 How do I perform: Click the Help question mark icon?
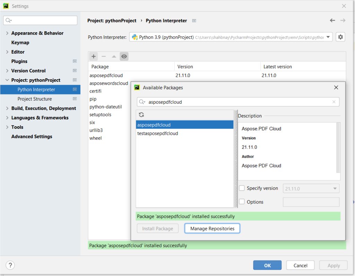[10, 265]
